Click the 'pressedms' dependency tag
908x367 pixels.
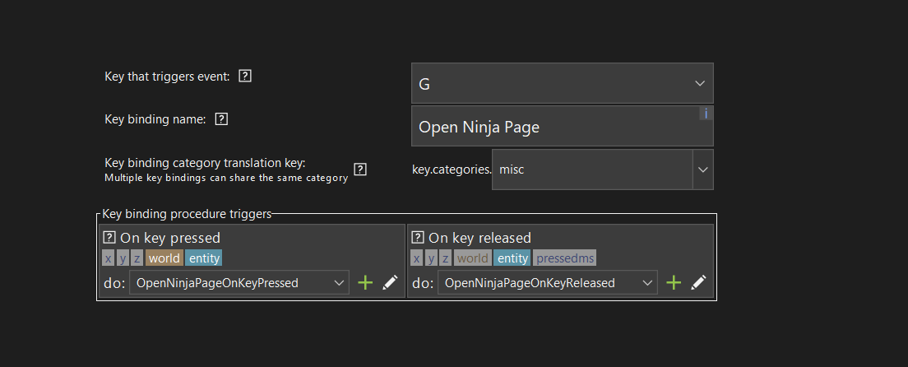pos(565,258)
